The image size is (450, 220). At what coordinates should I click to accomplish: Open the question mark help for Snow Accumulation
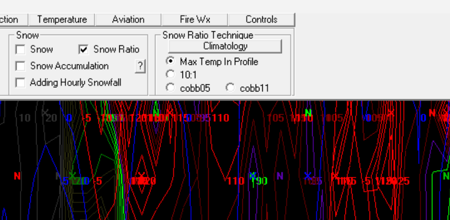(x=140, y=66)
